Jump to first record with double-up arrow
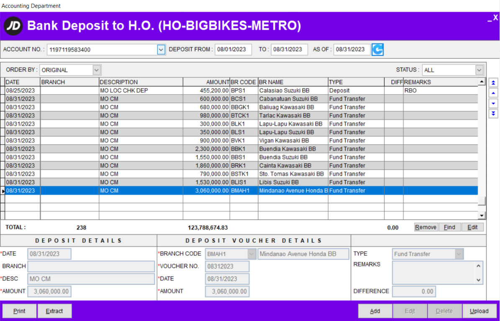The width and height of the screenshot is (500, 321). 493,83
